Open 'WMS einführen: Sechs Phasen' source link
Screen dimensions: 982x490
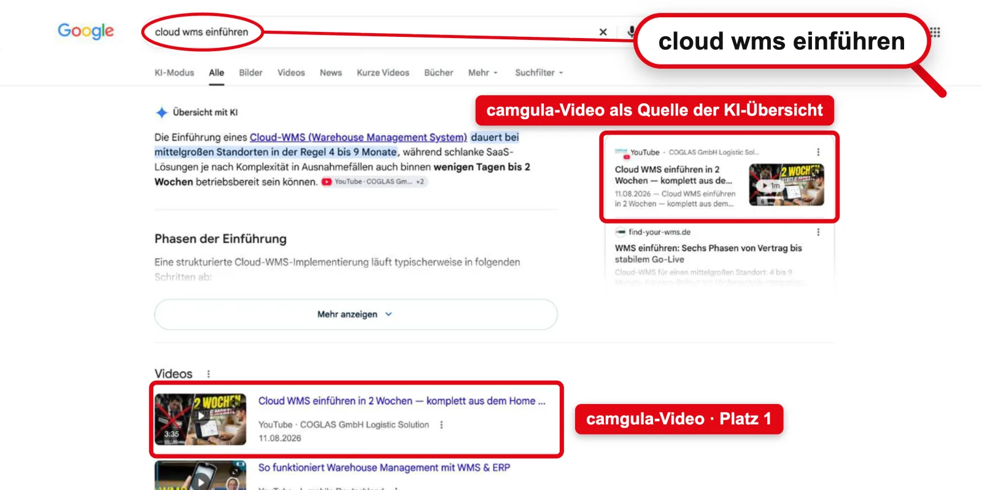tap(708, 254)
